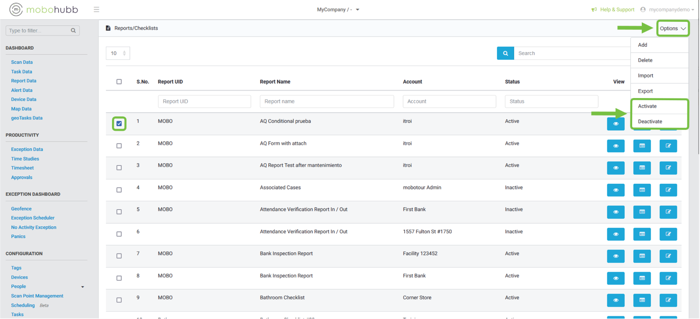The width and height of the screenshot is (700, 319).
Task: Expand the People submenu in sidebar
Action: point(82,287)
